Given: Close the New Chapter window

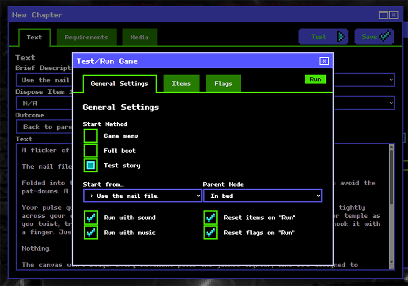Looking at the screenshot, I should [x=393, y=15].
